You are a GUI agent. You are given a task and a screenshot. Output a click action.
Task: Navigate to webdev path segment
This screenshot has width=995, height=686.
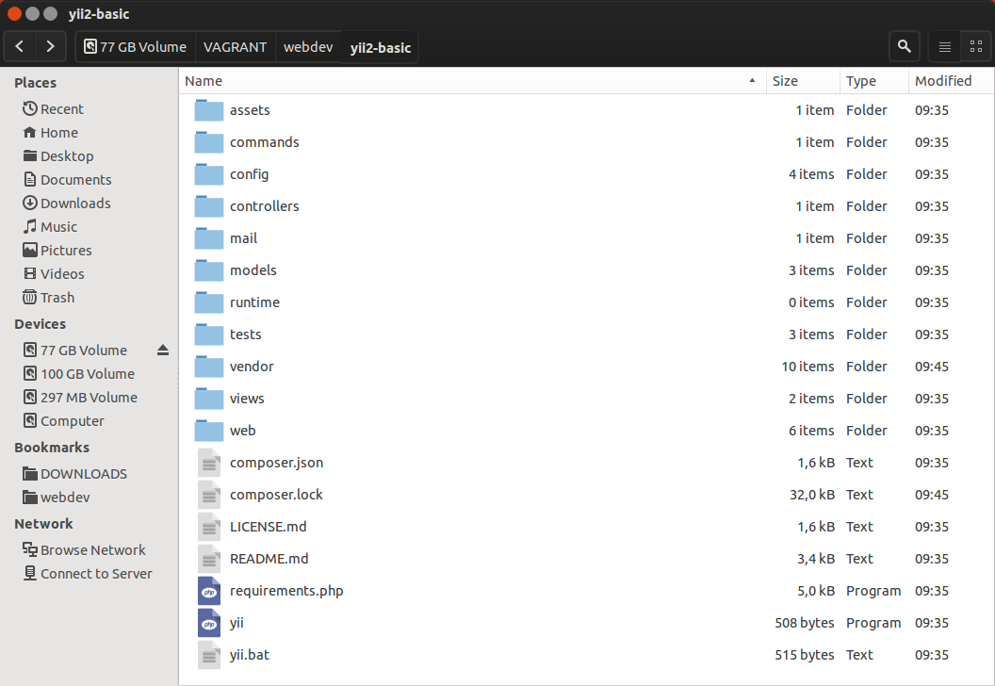307,47
